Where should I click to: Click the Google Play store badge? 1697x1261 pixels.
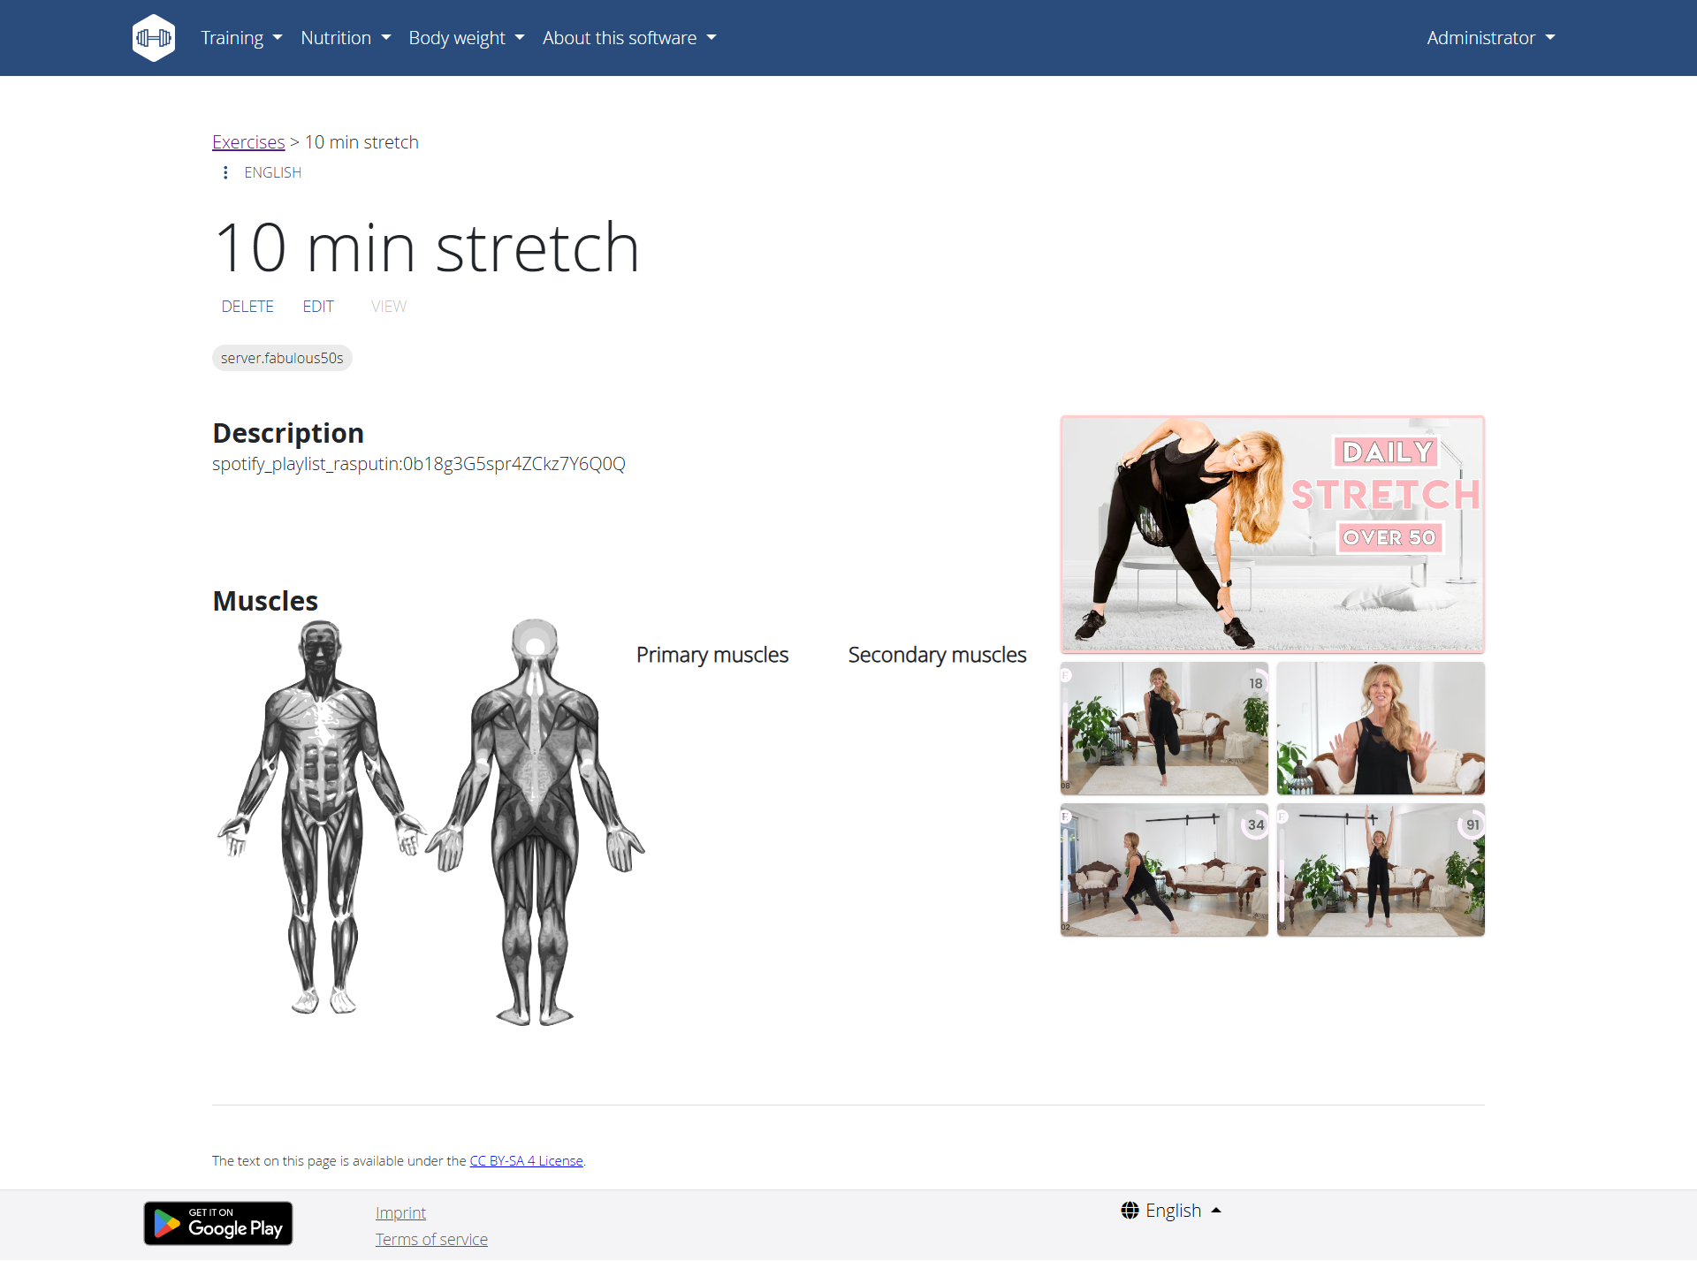[218, 1223]
